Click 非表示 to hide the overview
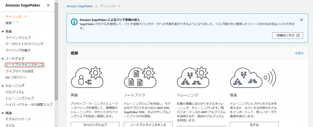The width and height of the screenshot is (313, 127). pos(300,53)
